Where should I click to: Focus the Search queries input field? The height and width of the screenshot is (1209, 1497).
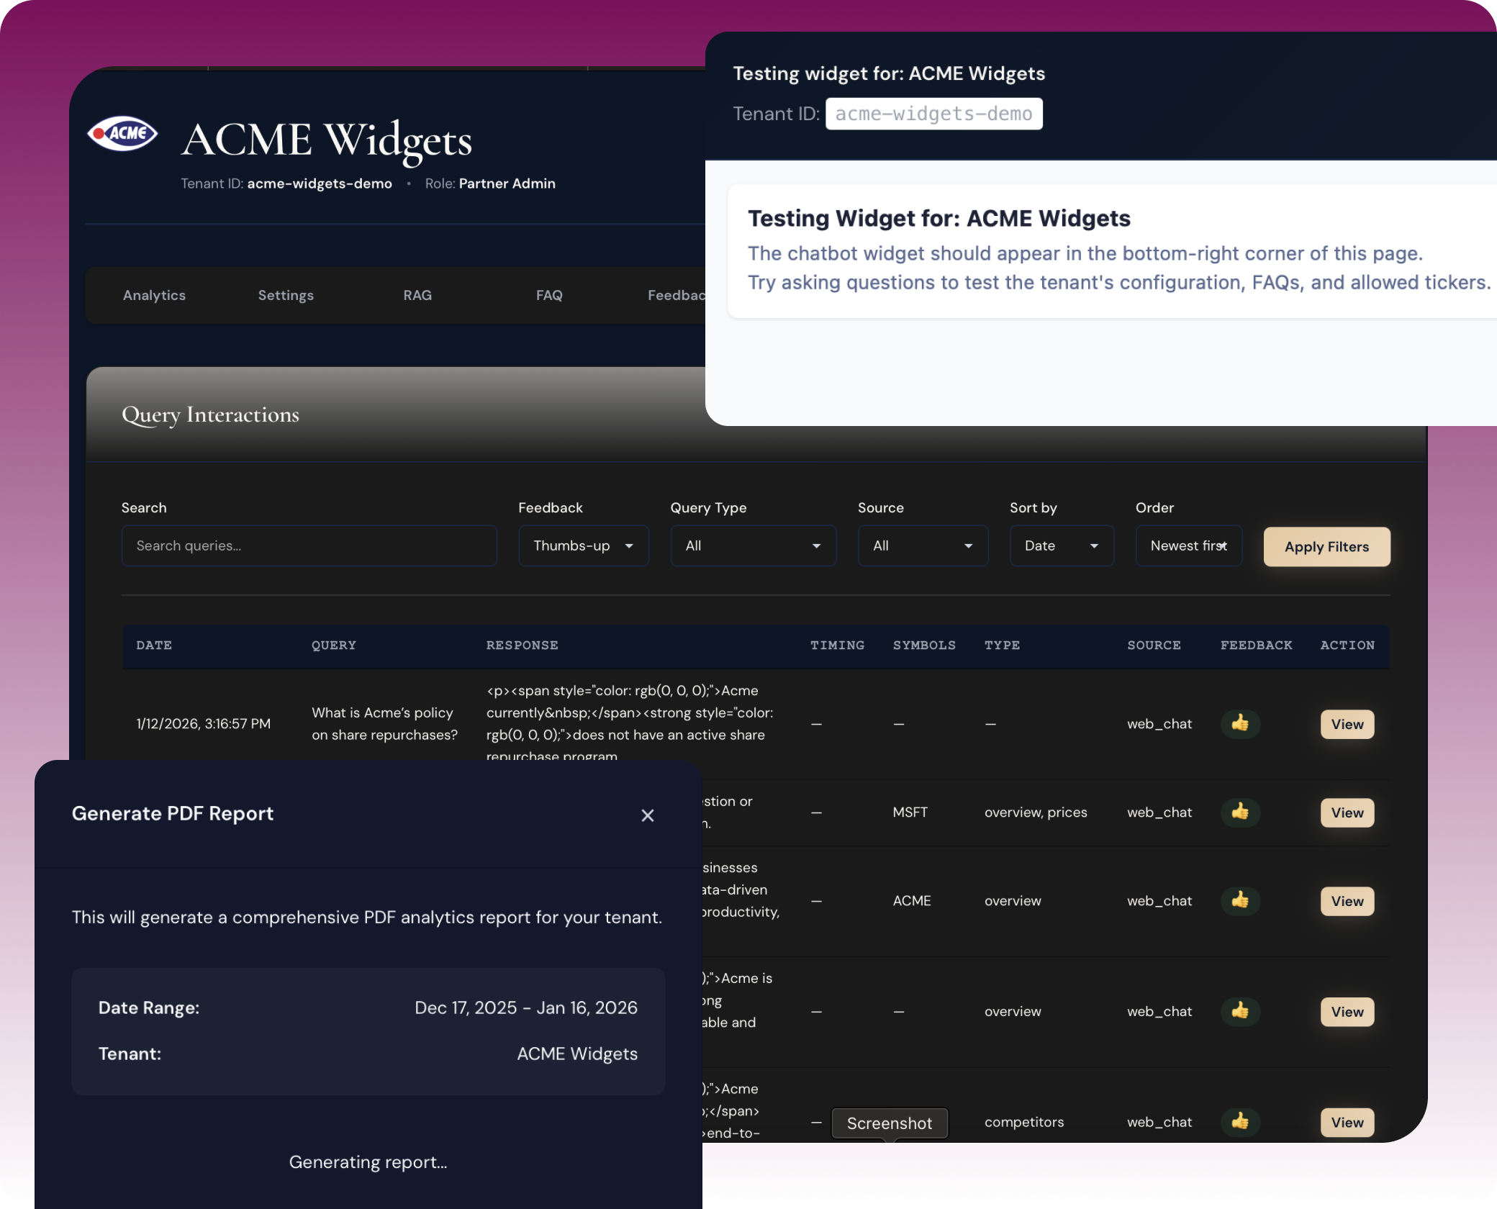pyautogui.click(x=309, y=545)
